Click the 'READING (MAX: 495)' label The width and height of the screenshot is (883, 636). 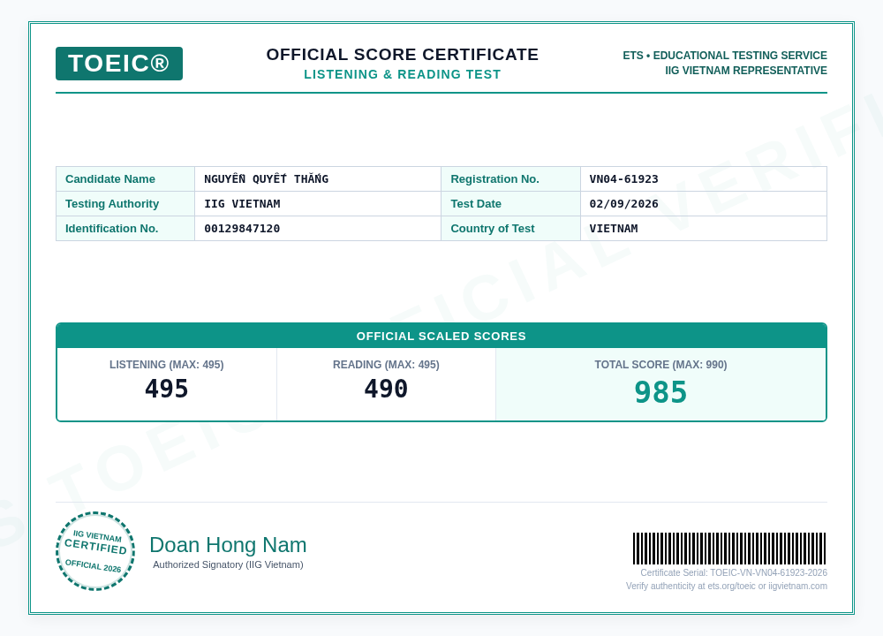click(387, 365)
